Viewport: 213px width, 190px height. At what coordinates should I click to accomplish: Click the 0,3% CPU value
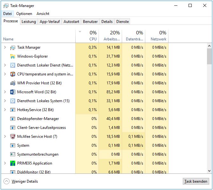(x=93, y=47)
